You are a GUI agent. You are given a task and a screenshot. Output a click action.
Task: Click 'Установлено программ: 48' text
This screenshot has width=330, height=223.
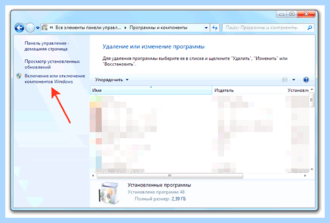pyautogui.click(x=156, y=192)
